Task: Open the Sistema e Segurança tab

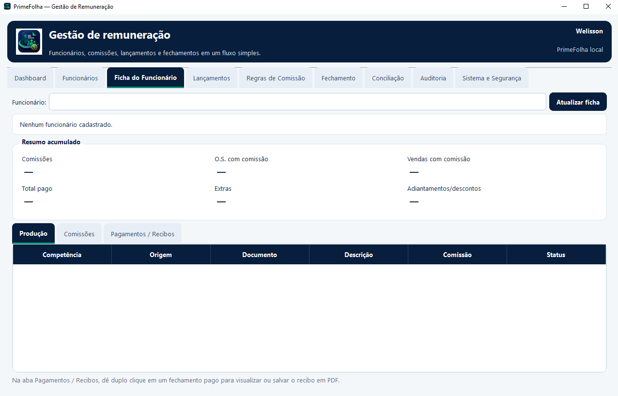Action: (492, 78)
